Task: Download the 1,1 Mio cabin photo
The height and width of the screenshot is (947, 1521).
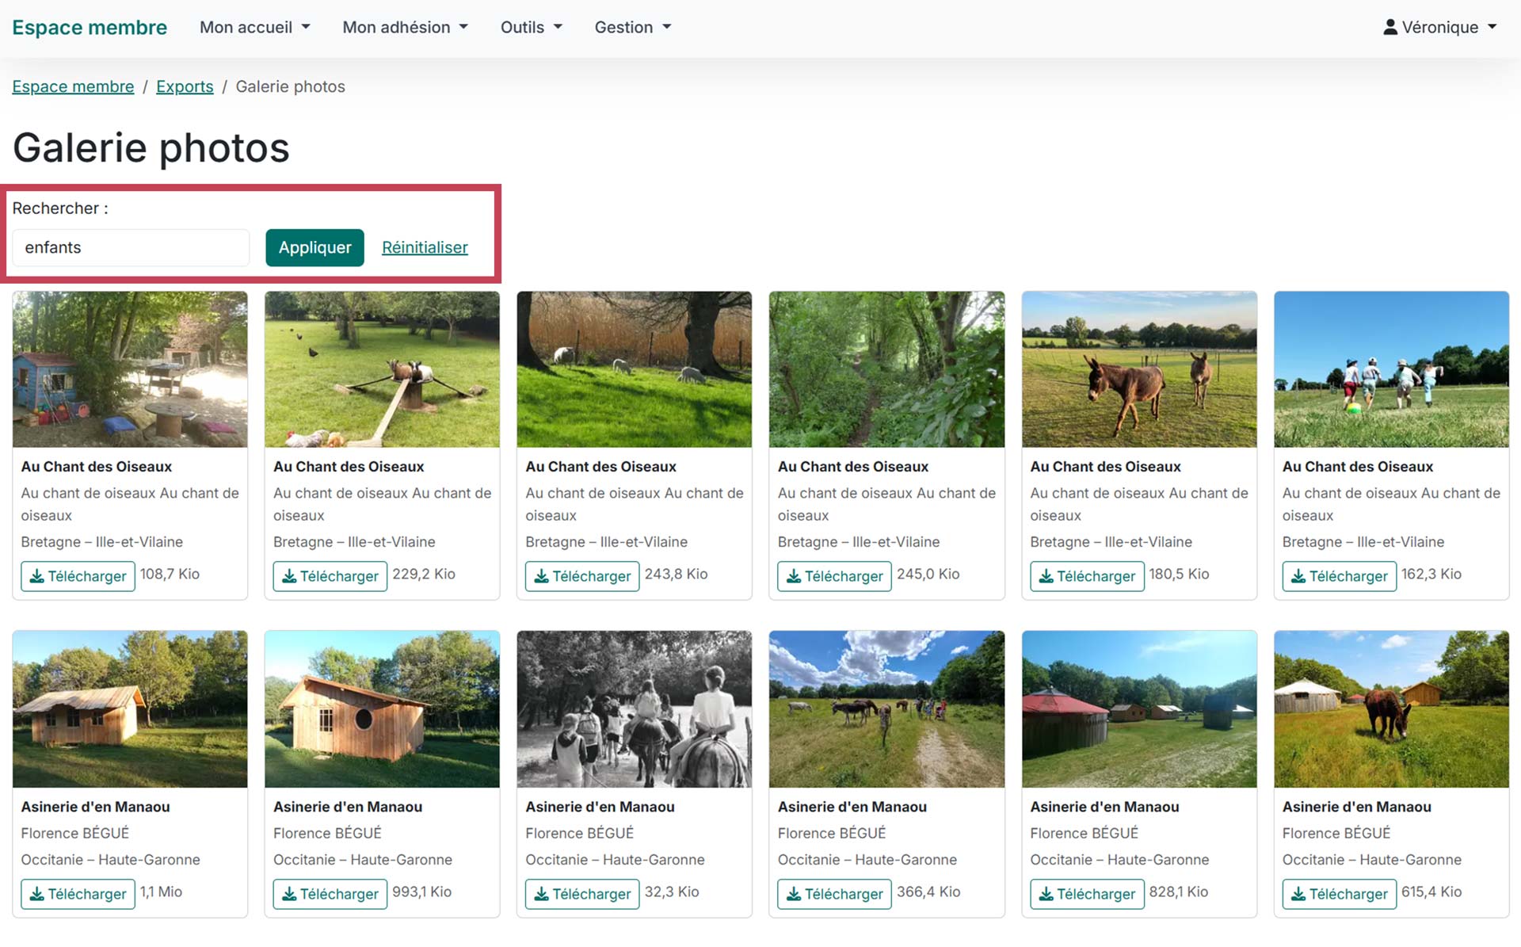Action: click(x=78, y=894)
